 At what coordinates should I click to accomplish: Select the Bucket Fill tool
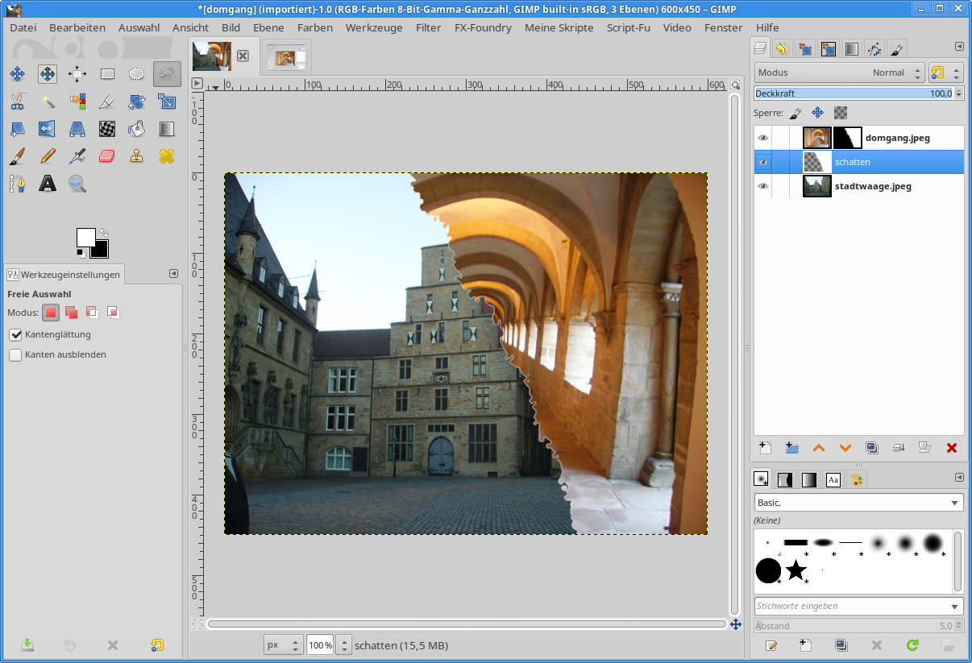click(137, 128)
